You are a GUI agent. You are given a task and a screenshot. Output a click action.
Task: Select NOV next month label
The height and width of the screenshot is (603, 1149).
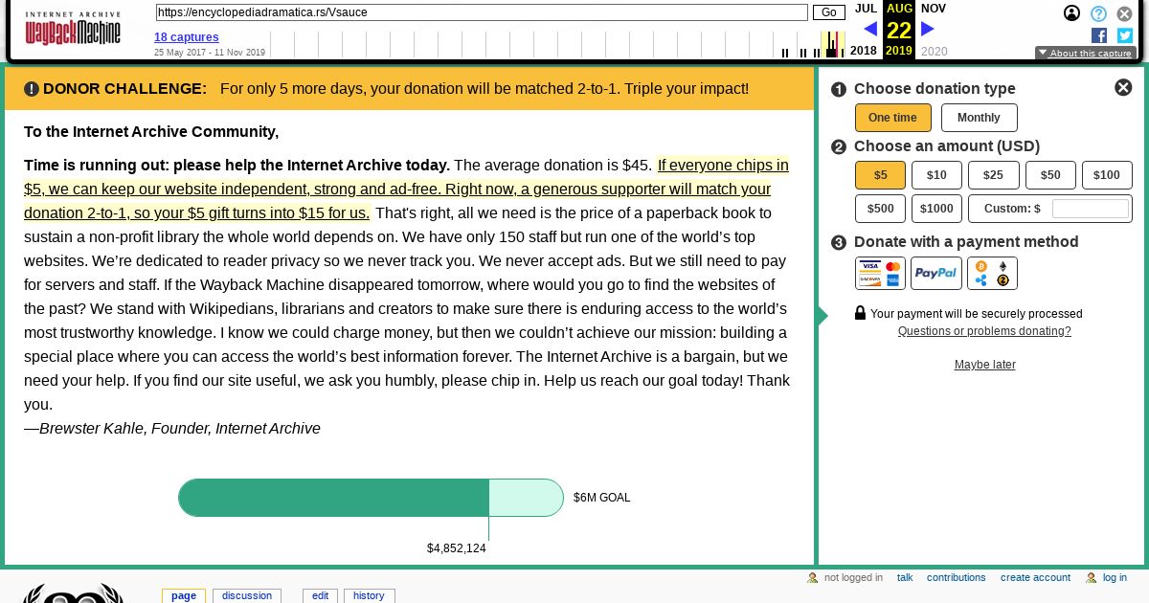pyautogui.click(x=934, y=9)
